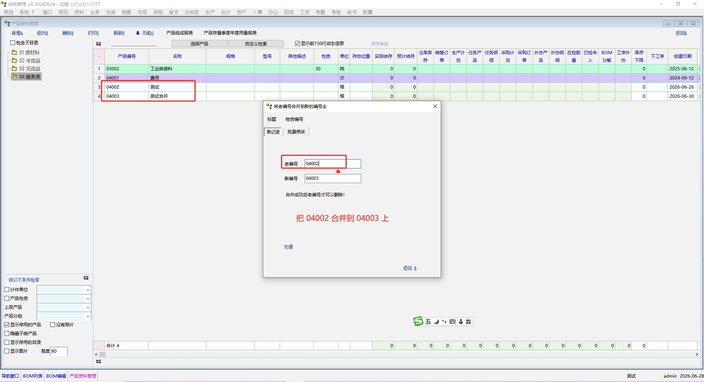
Task: Open the 产品性质 dropdown
Action: 88,298
